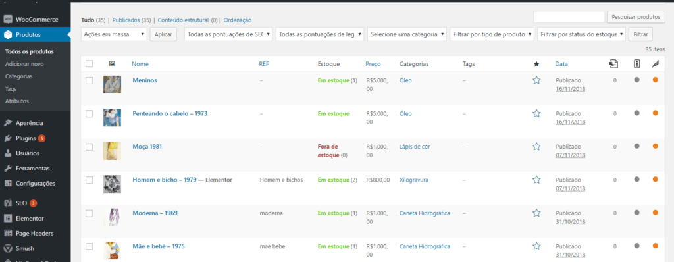The height and width of the screenshot is (262, 674).
Task: Click the readability feather column icon
Action: click(656, 64)
